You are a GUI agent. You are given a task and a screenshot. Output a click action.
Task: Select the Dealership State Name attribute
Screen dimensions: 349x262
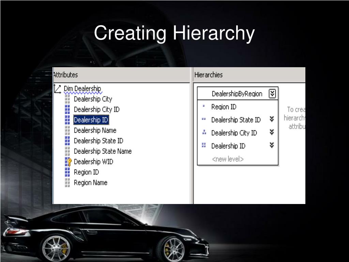103,151
